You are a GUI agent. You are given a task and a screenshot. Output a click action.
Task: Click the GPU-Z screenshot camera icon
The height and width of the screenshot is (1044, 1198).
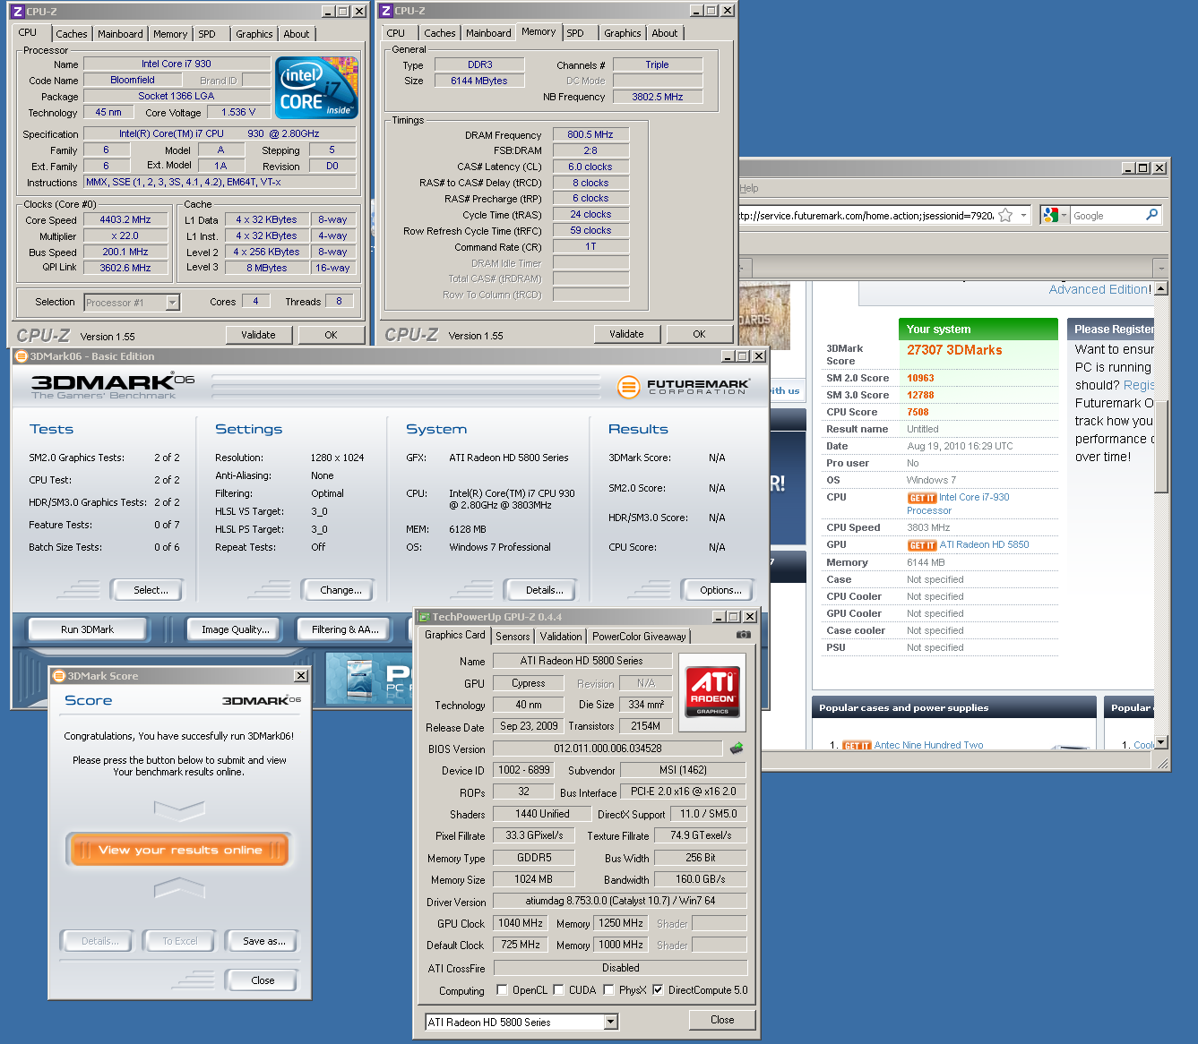click(x=744, y=635)
